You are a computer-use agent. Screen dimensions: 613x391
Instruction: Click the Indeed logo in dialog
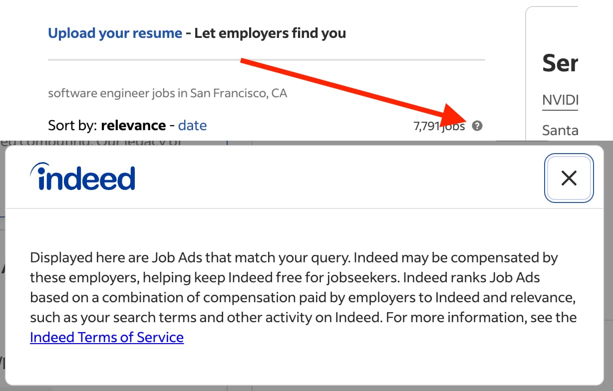(x=83, y=178)
